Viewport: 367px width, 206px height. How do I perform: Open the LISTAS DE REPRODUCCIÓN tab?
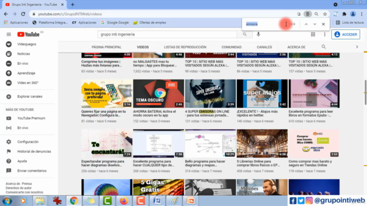coord(185,47)
